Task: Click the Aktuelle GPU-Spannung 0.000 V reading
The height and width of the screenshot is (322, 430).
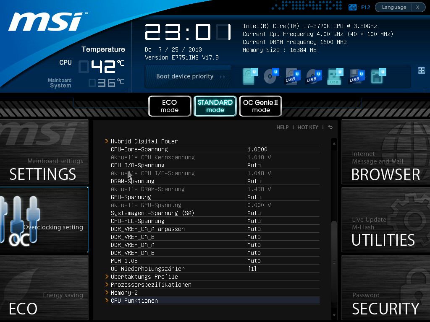Action: point(259,205)
